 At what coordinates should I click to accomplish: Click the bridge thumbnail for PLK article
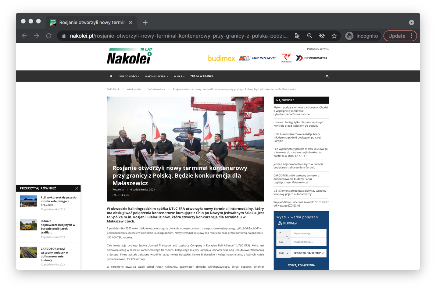coord(28,201)
